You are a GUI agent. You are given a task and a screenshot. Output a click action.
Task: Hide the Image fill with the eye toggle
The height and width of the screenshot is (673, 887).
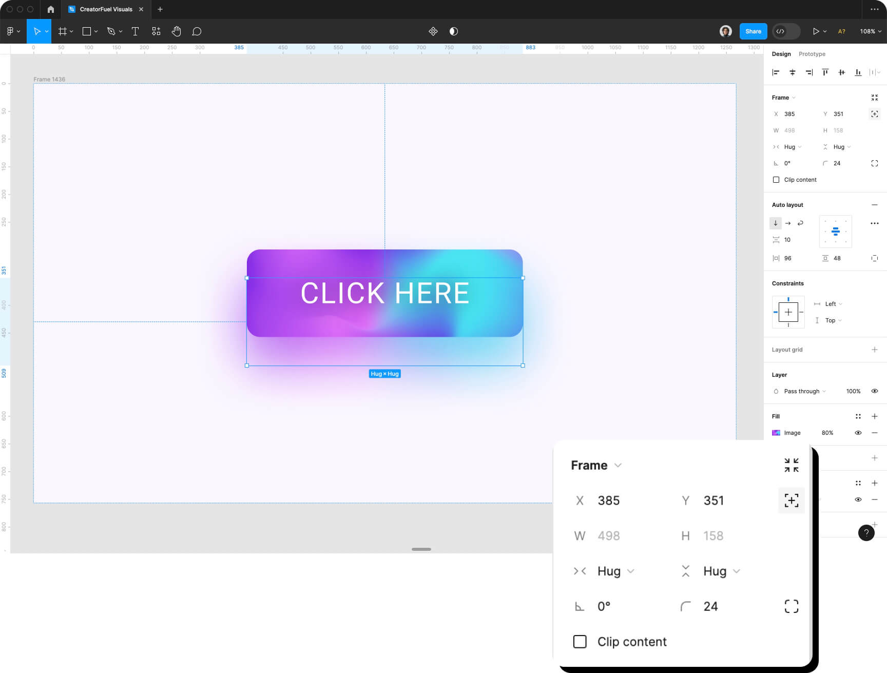[x=858, y=433]
